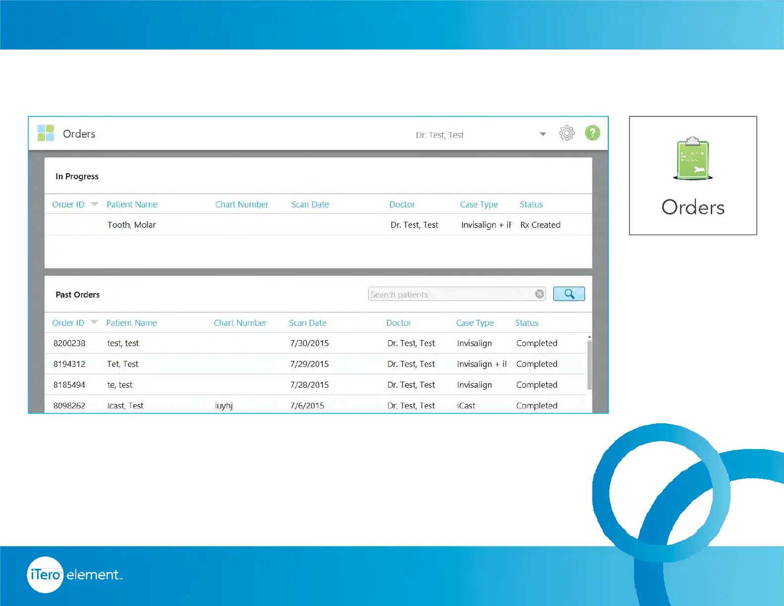
Task: Toggle Order ID sort arrow in Past Orders
Action: pos(94,322)
